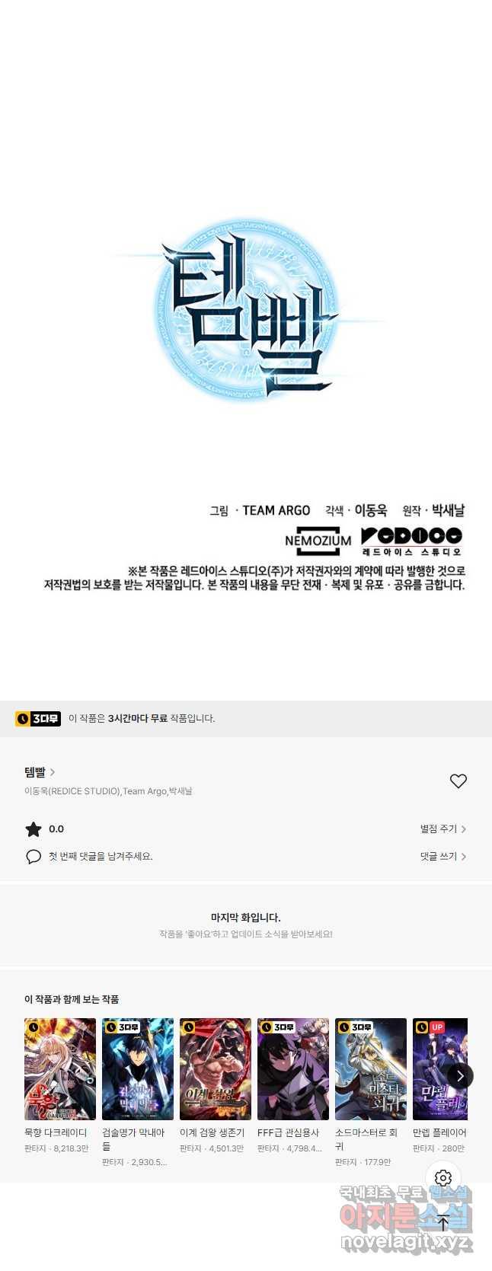Open the settings gear icon
This screenshot has height=1271, width=492.
443,1178
